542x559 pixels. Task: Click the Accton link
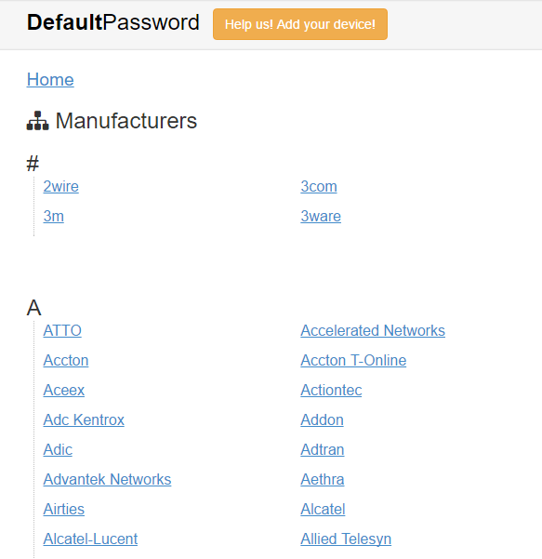click(x=66, y=361)
